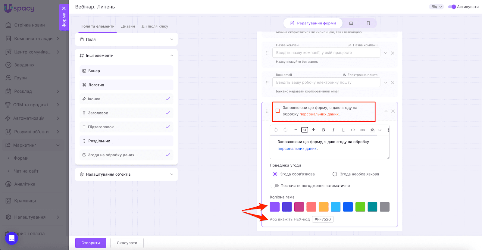Expand the 'Поля' section
Screen dimensions: 482x250
coord(126,39)
